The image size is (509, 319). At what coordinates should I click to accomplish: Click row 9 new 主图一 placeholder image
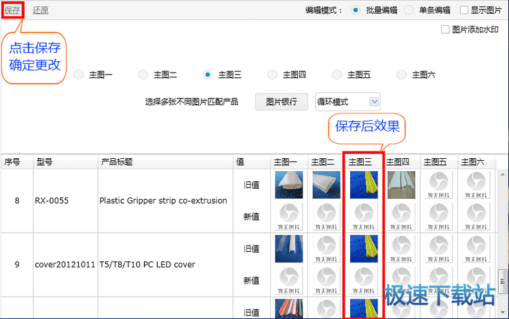(289, 280)
